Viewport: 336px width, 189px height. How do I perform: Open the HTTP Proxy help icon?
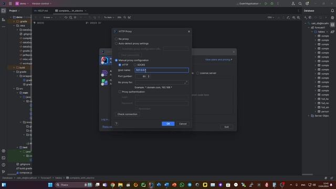[117, 124]
